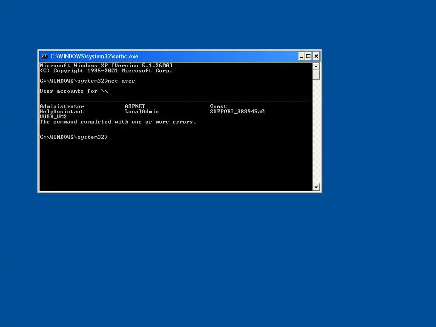Click the Guest account name
Image resolution: width=436 pixels, height=327 pixels.
point(218,106)
